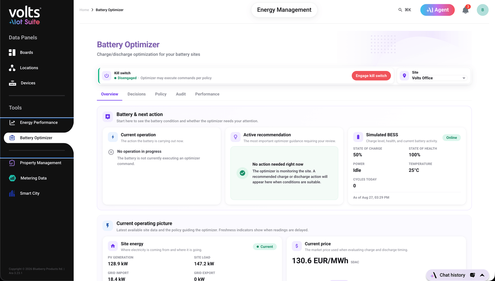The height and width of the screenshot is (281, 495).
Task: Click the Current price dollar icon
Action: click(297, 246)
